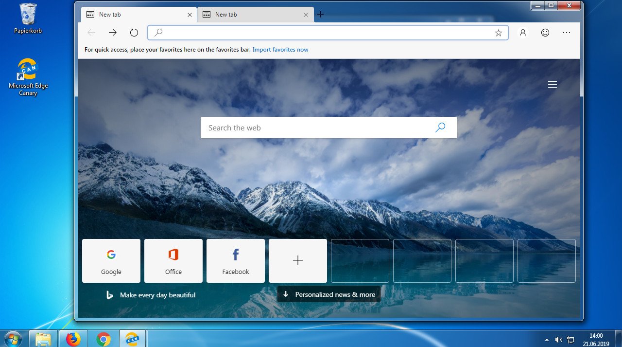Image resolution: width=622 pixels, height=347 pixels.
Task: Click the profile icon in the toolbar
Action: click(x=522, y=32)
